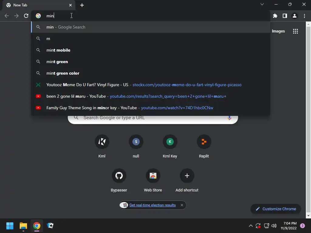
Task: Click the page scrollbar up arrow
Action: (308, 24)
